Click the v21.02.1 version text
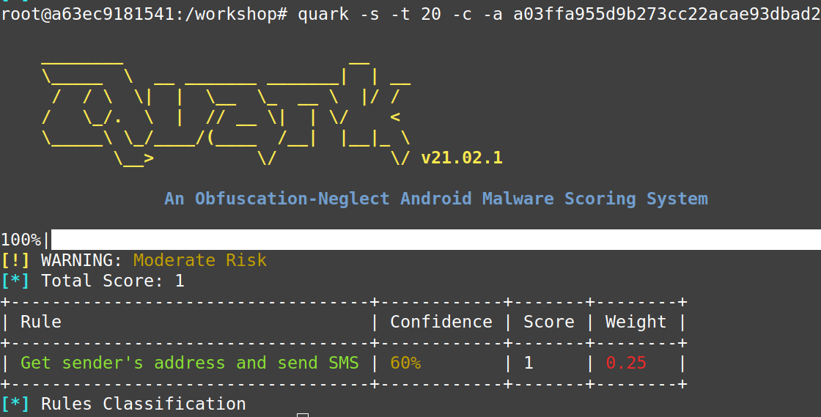 pyautogui.click(x=461, y=158)
